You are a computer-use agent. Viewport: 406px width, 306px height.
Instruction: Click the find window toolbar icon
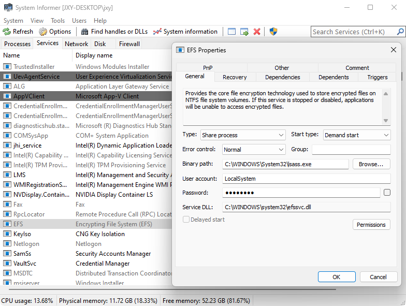click(x=231, y=32)
